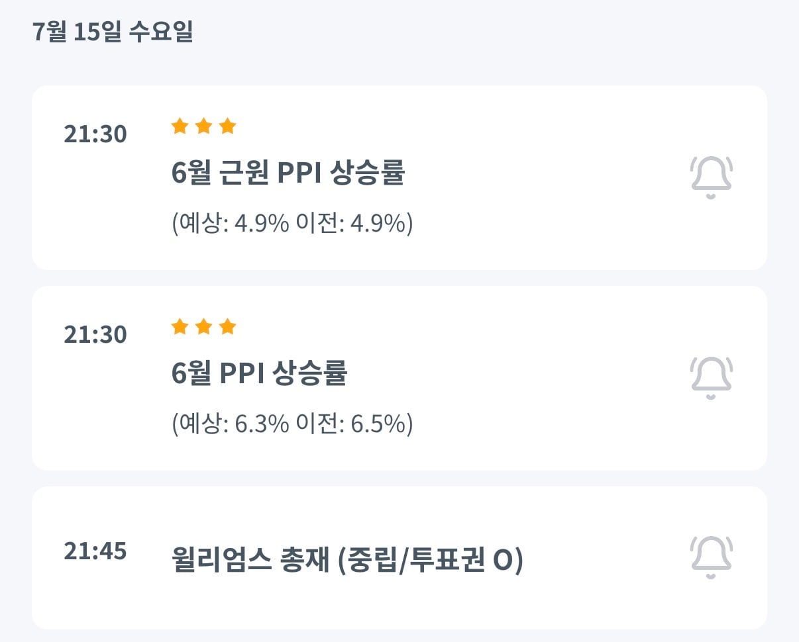Enable alert bell for 6월 PPI 상승률
Image resolution: width=799 pixels, height=642 pixels.
pos(711,378)
